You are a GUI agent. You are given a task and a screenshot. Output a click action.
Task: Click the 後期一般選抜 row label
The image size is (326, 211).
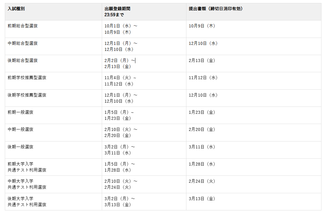click(20, 147)
